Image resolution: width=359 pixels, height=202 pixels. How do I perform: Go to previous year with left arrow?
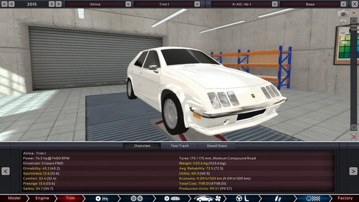tap(12, 4)
